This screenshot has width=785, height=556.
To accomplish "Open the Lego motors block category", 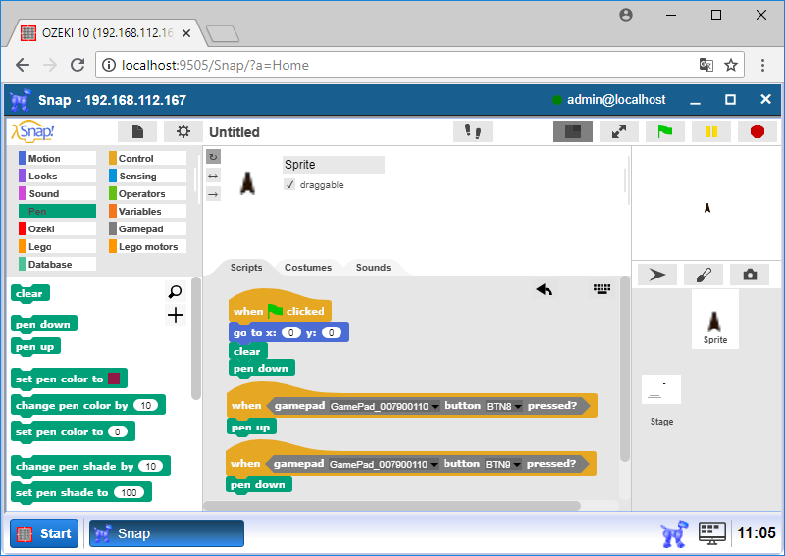I will 148,246.
